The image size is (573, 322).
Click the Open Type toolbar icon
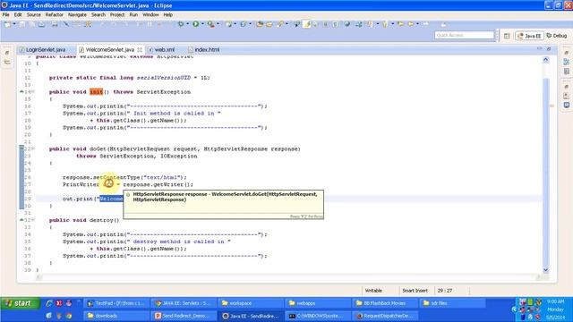point(260,24)
